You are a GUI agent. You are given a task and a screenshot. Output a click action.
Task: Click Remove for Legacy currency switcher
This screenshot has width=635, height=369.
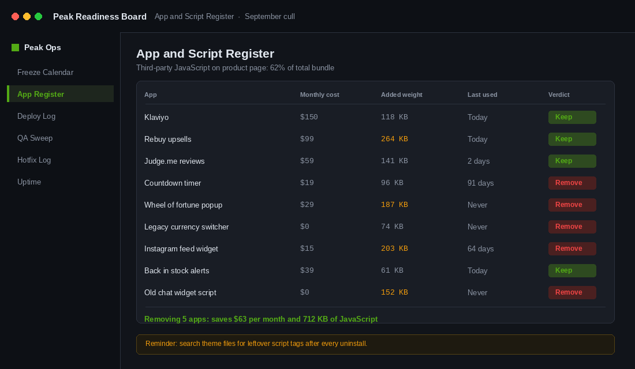pos(572,227)
